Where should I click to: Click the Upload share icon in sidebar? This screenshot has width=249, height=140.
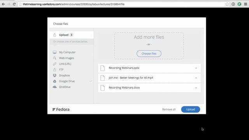pos(54,35)
